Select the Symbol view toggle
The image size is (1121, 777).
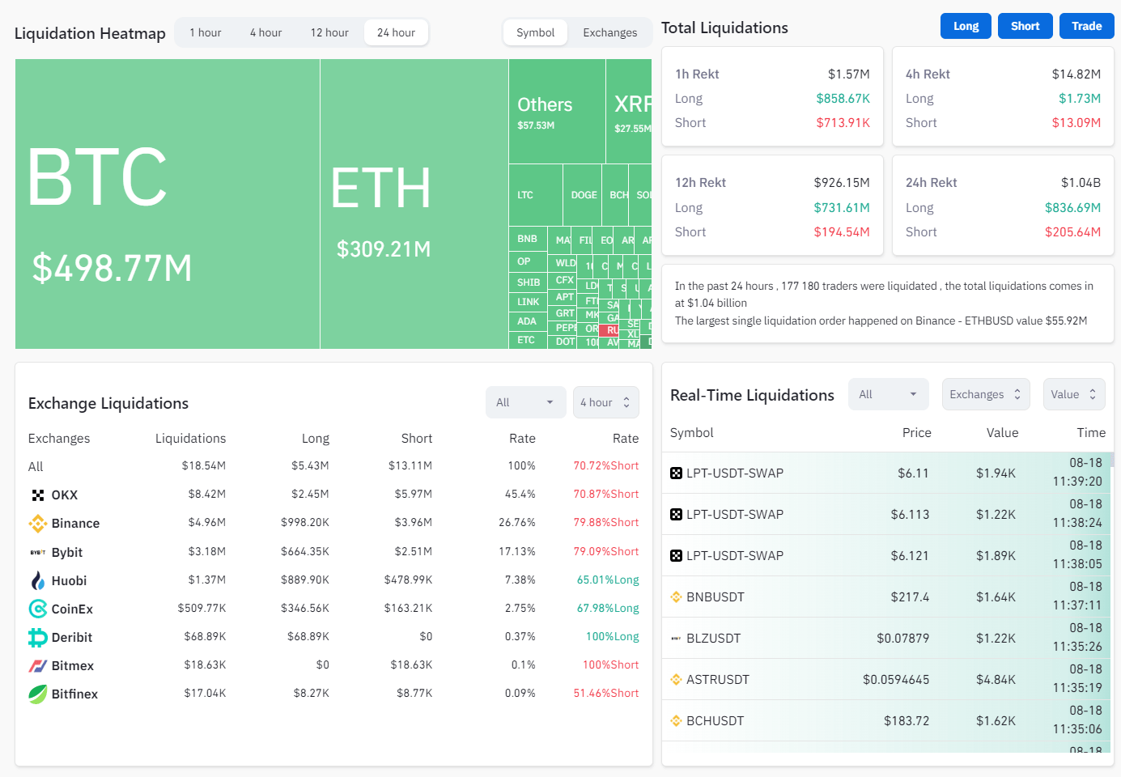pos(535,32)
